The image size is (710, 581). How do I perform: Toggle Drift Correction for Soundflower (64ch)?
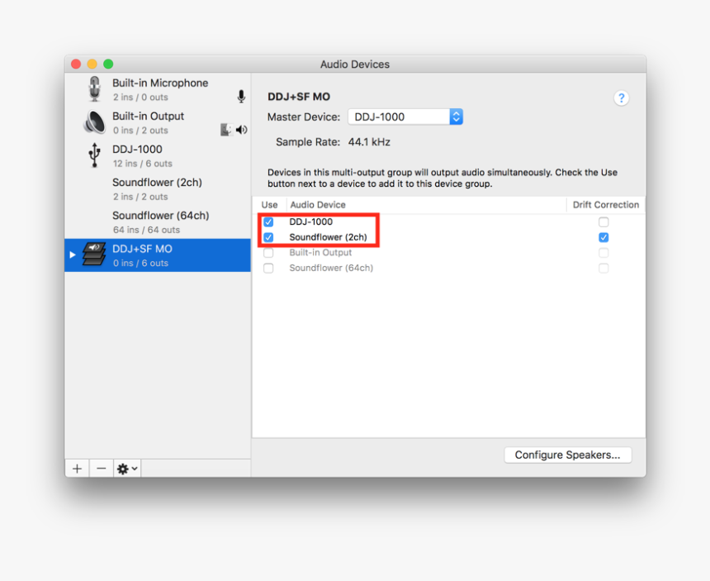(603, 268)
